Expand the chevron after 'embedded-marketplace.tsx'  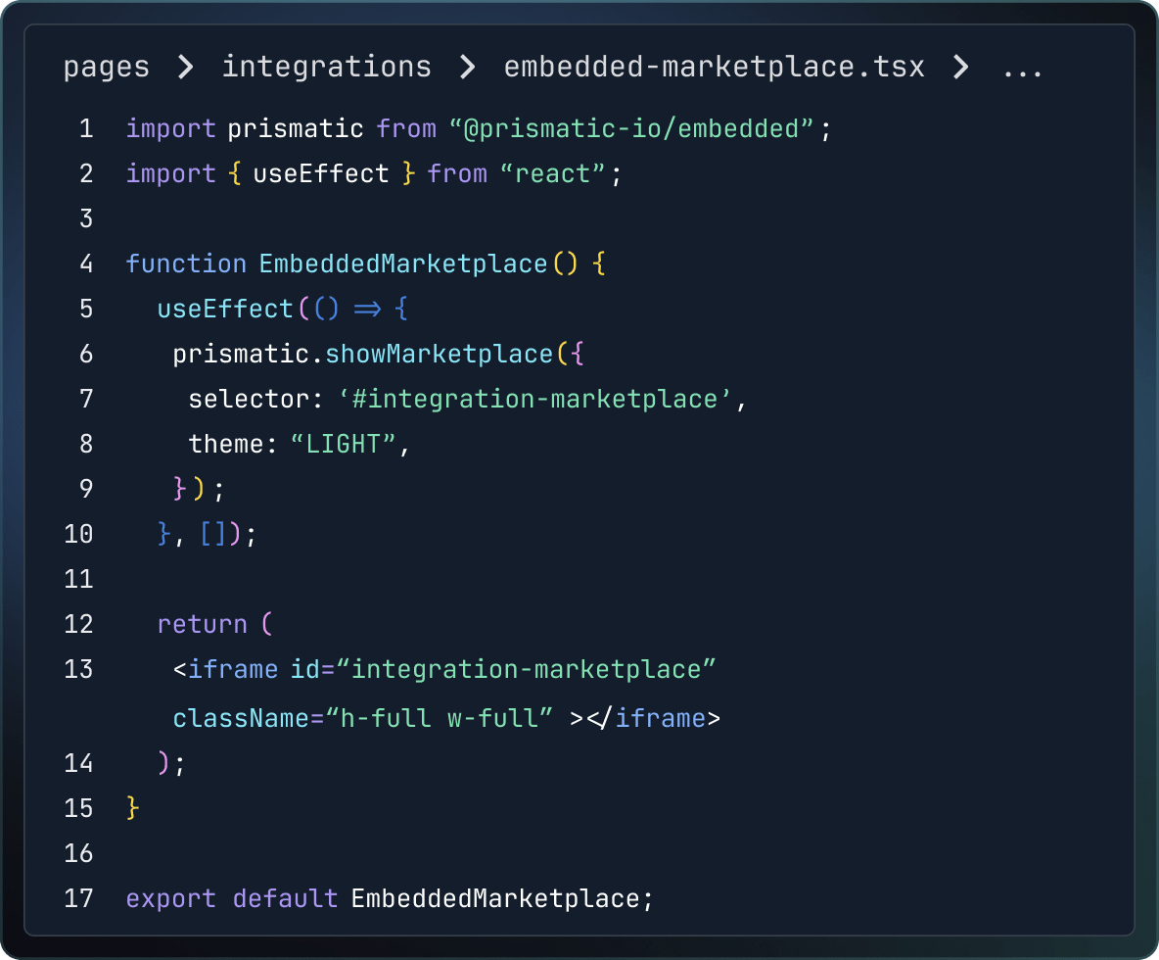(960, 68)
